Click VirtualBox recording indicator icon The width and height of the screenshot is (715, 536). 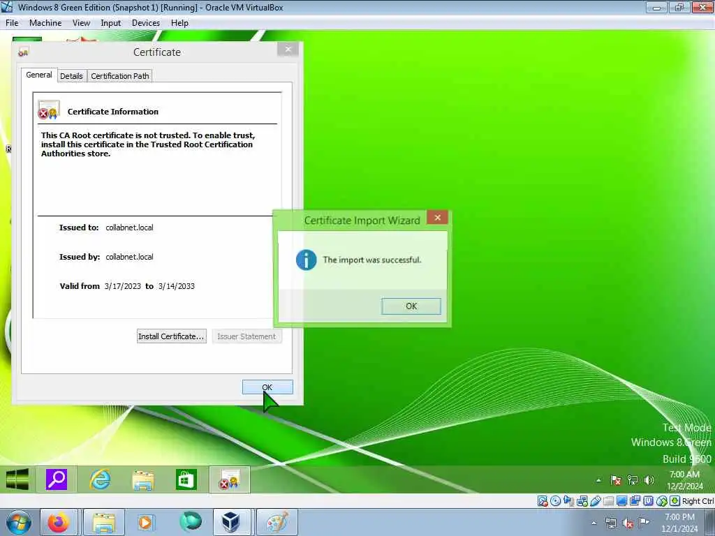(x=635, y=501)
